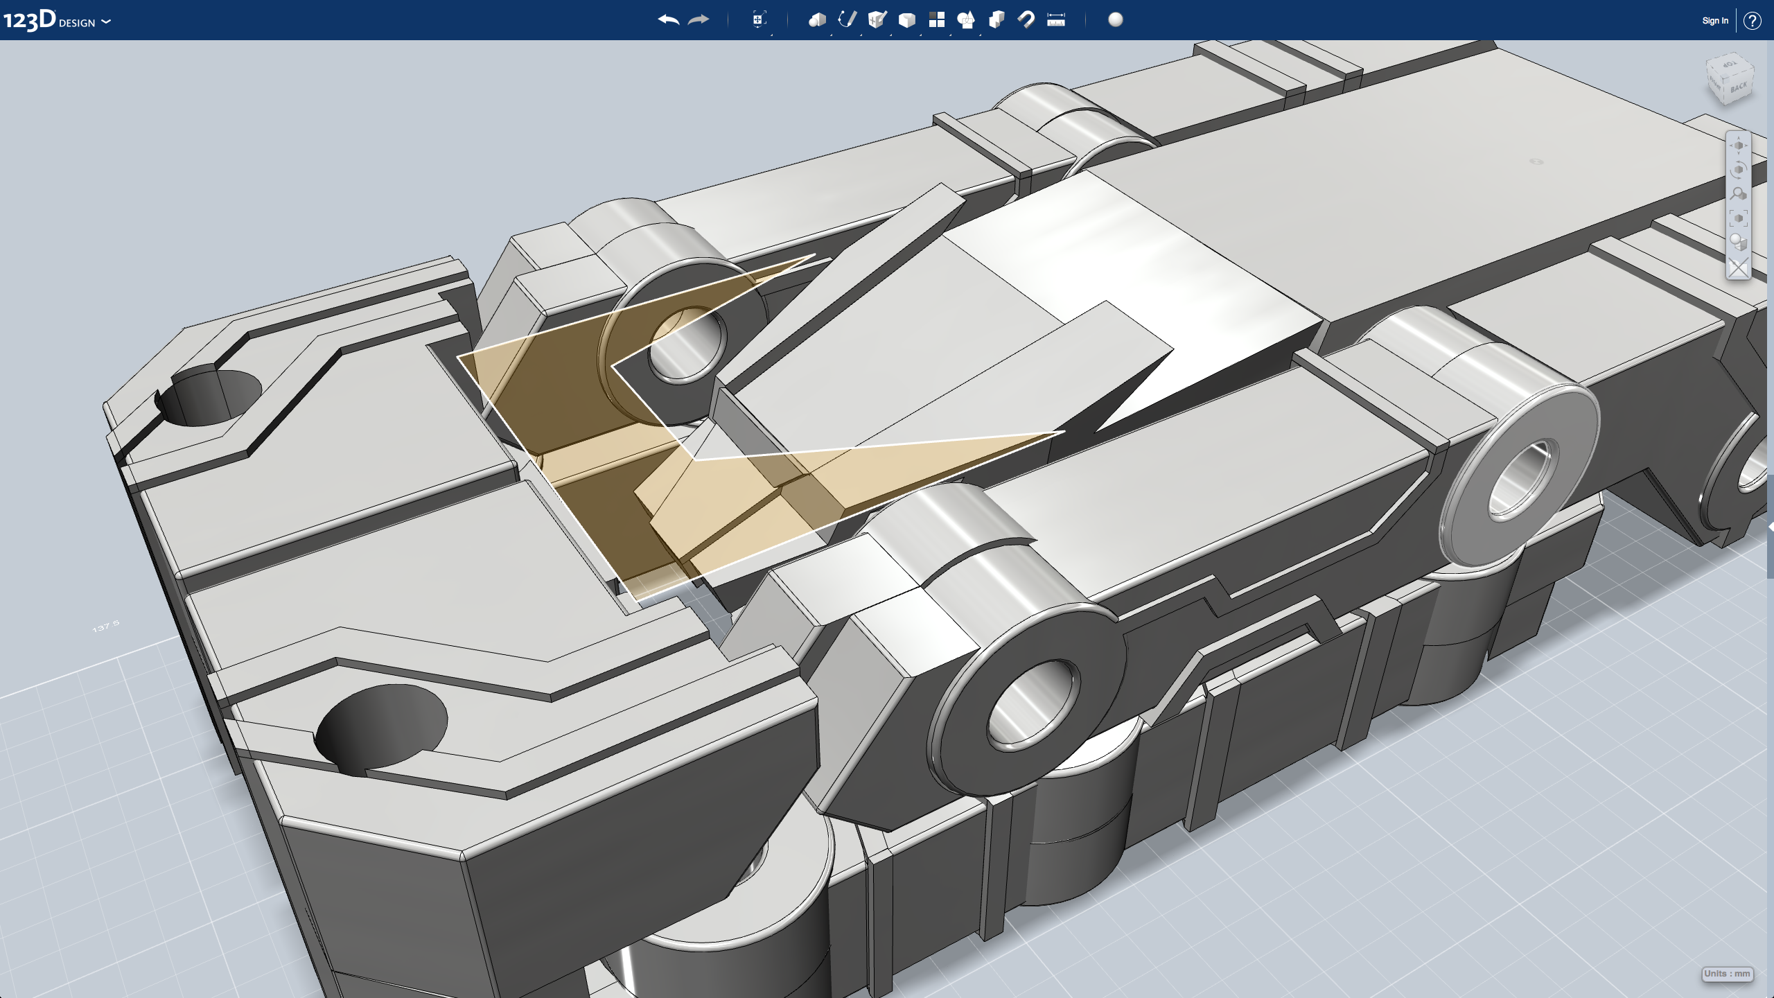Screen dimensions: 1774x998
Task: Select the Modify tool icon
Action: coord(906,19)
